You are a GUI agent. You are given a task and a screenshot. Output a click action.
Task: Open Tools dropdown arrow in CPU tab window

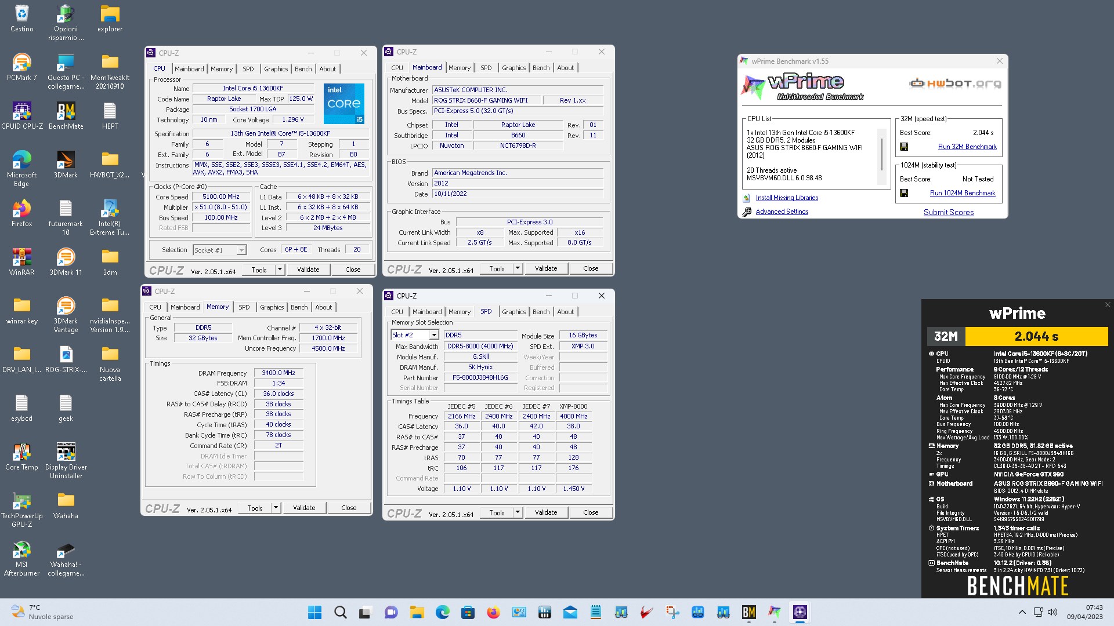[280, 270]
